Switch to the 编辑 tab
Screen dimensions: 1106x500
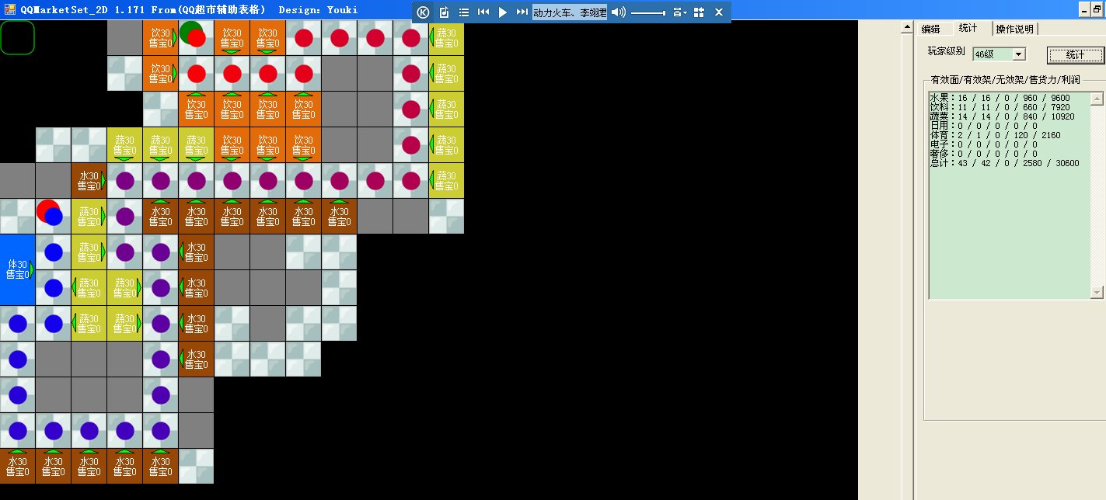click(931, 29)
